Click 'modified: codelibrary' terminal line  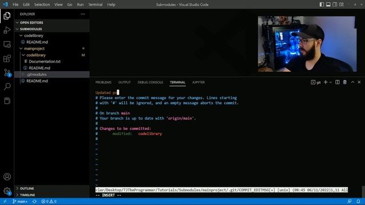(x=137, y=134)
